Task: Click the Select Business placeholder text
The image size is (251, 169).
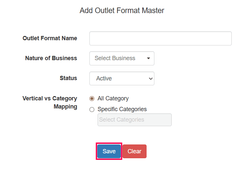Action: point(115,58)
